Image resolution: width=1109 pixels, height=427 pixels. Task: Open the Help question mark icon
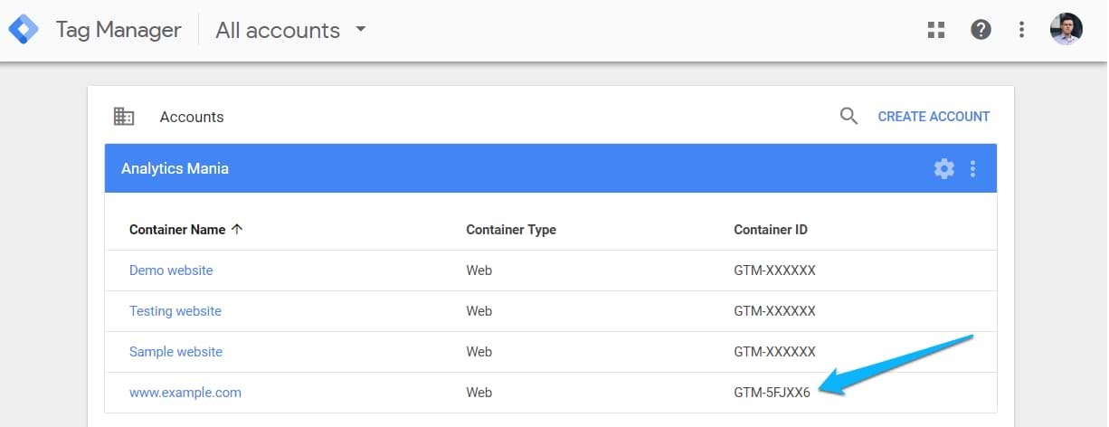click(x=981, y=30)
